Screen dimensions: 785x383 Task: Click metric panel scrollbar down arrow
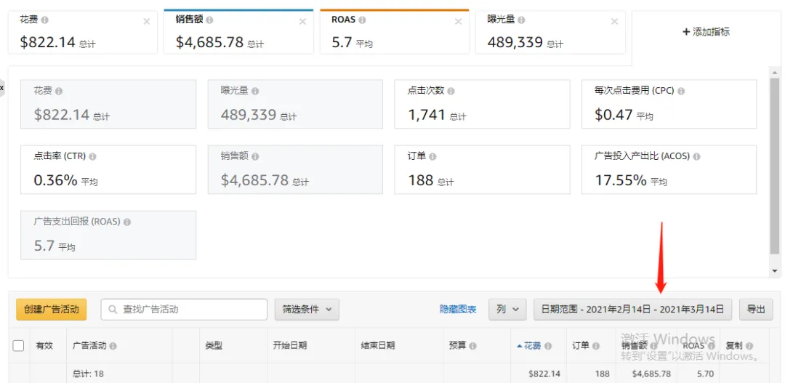point(775,271)
